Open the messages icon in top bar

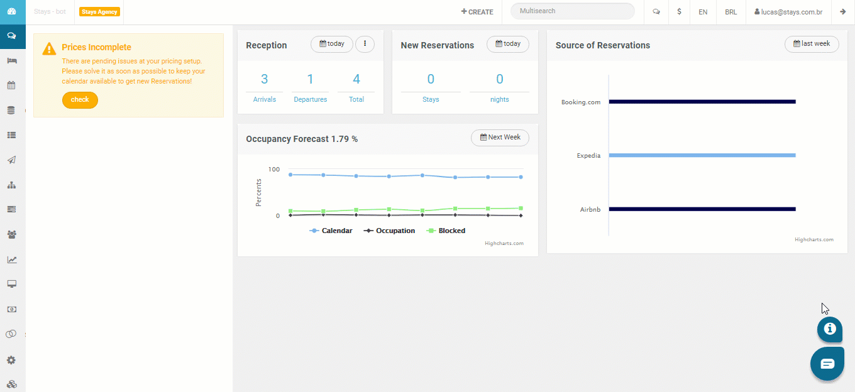[656, 12]
